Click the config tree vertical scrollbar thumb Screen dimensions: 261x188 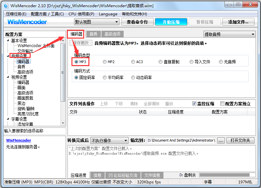[x=63, y=73]
